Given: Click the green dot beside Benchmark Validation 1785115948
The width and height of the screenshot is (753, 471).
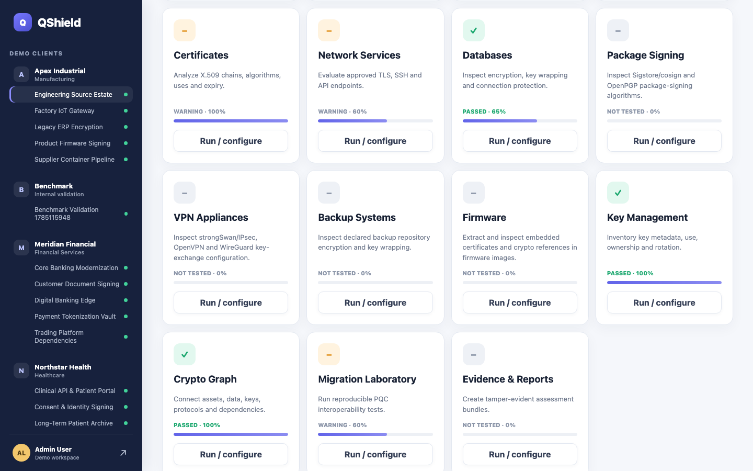Looking at the screenshot, I should pos(125,214).
